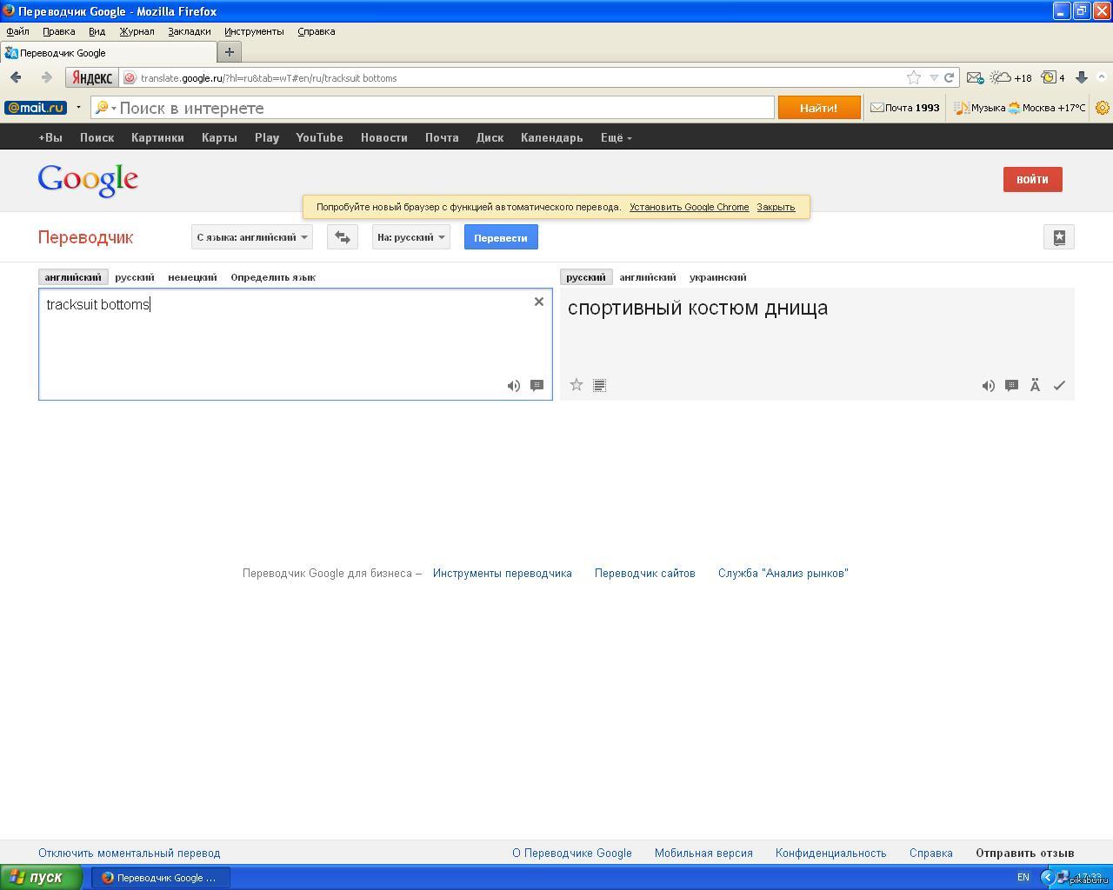
Task: Open the Yandex search engine button
Action: 92,77
